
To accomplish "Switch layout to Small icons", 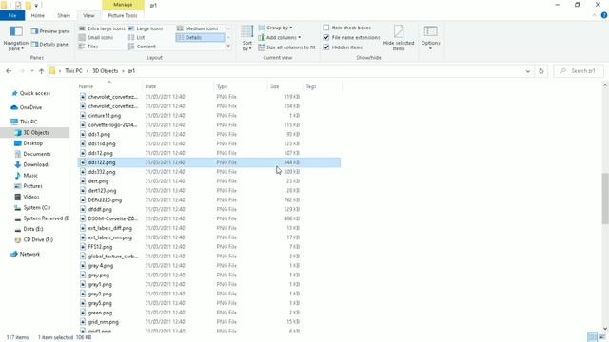I will (x=96, y=37).
